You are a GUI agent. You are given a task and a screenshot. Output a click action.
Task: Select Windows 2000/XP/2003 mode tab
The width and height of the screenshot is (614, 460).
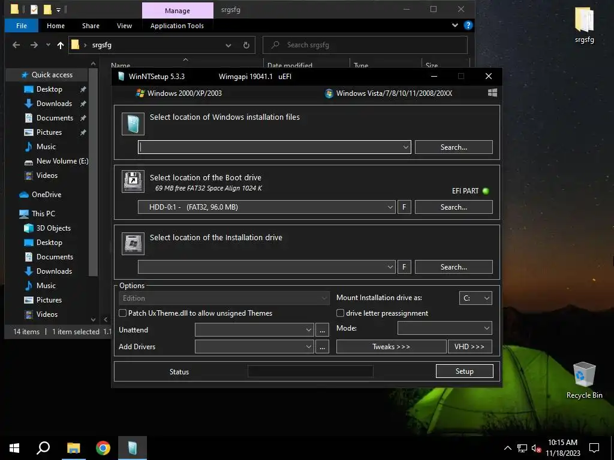click(179, 93)
